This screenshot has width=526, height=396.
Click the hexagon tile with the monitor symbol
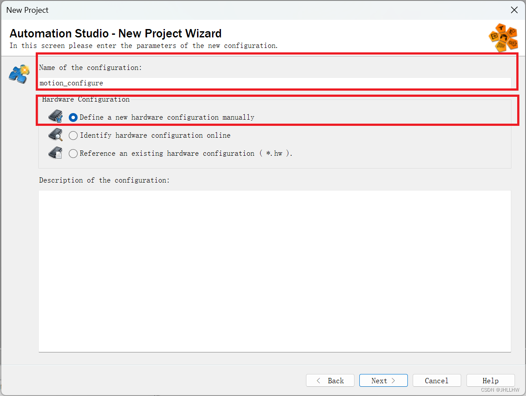tap(494, 36)
